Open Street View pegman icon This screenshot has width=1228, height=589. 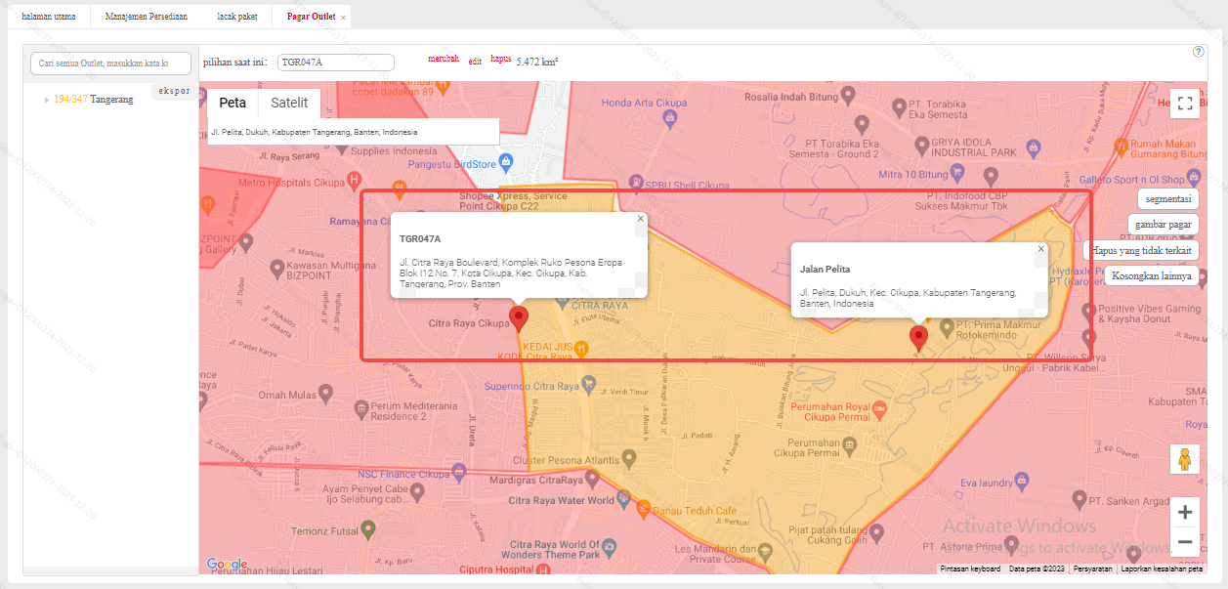pos(1185,459)
